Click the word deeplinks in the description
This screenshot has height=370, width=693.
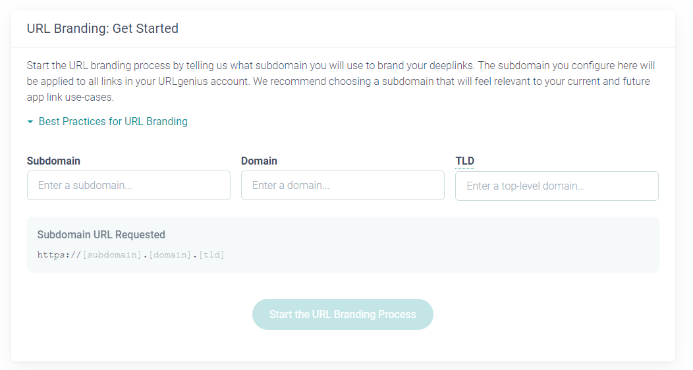point(451,66)
